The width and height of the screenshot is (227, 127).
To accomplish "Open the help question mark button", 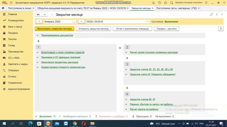I will point(221,29).
